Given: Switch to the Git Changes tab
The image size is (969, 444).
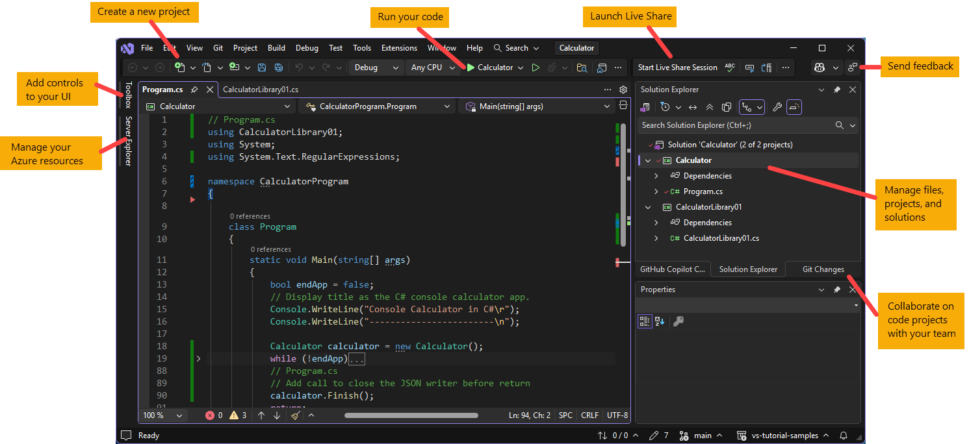Looking at the screenshot, I should 822,269.
